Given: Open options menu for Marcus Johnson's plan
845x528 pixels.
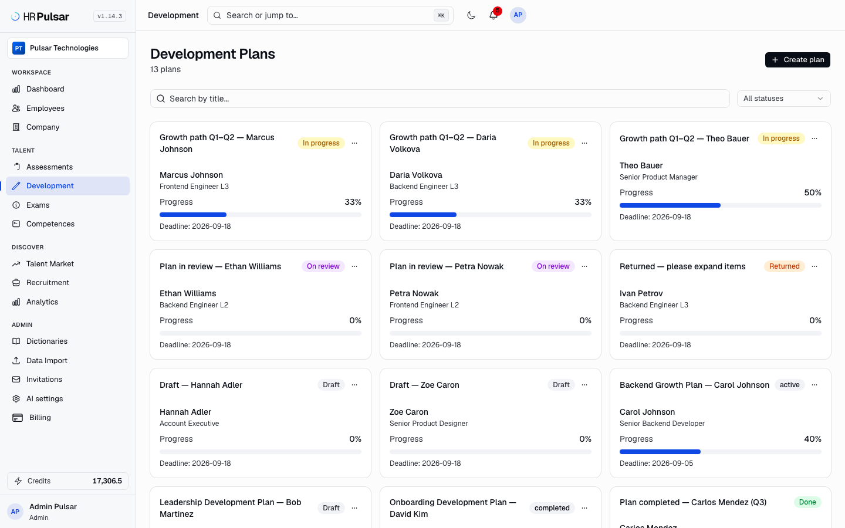Looking at the screenshot, I should [354, 143].
